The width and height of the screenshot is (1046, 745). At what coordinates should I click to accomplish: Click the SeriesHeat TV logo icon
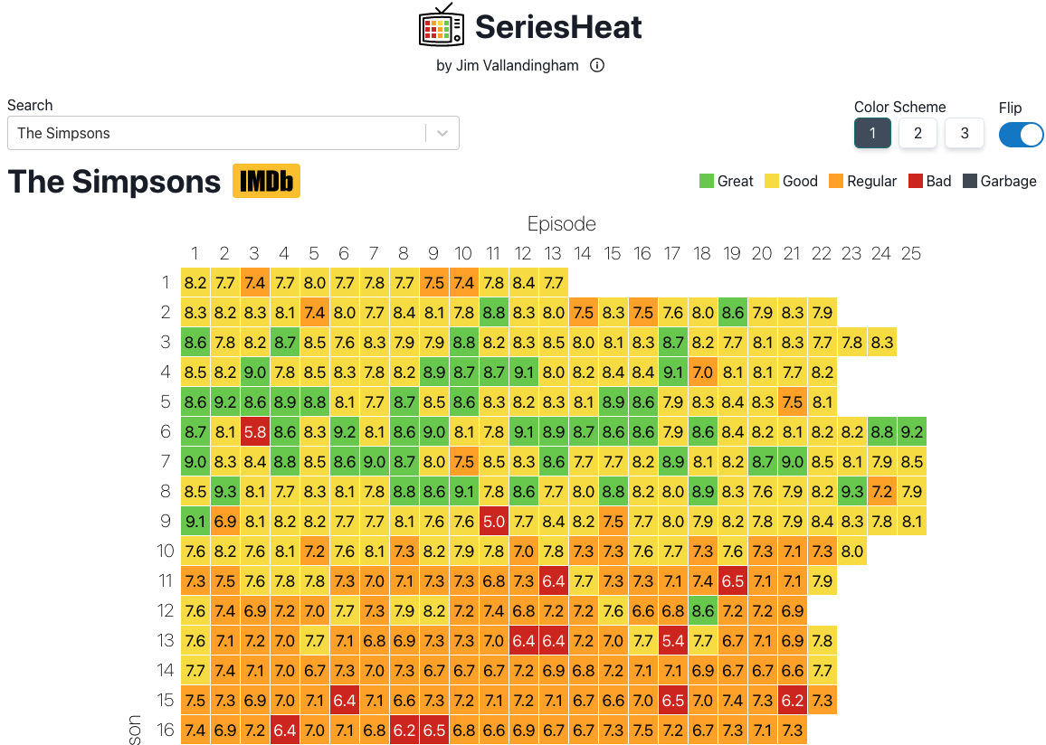[440, 26]
